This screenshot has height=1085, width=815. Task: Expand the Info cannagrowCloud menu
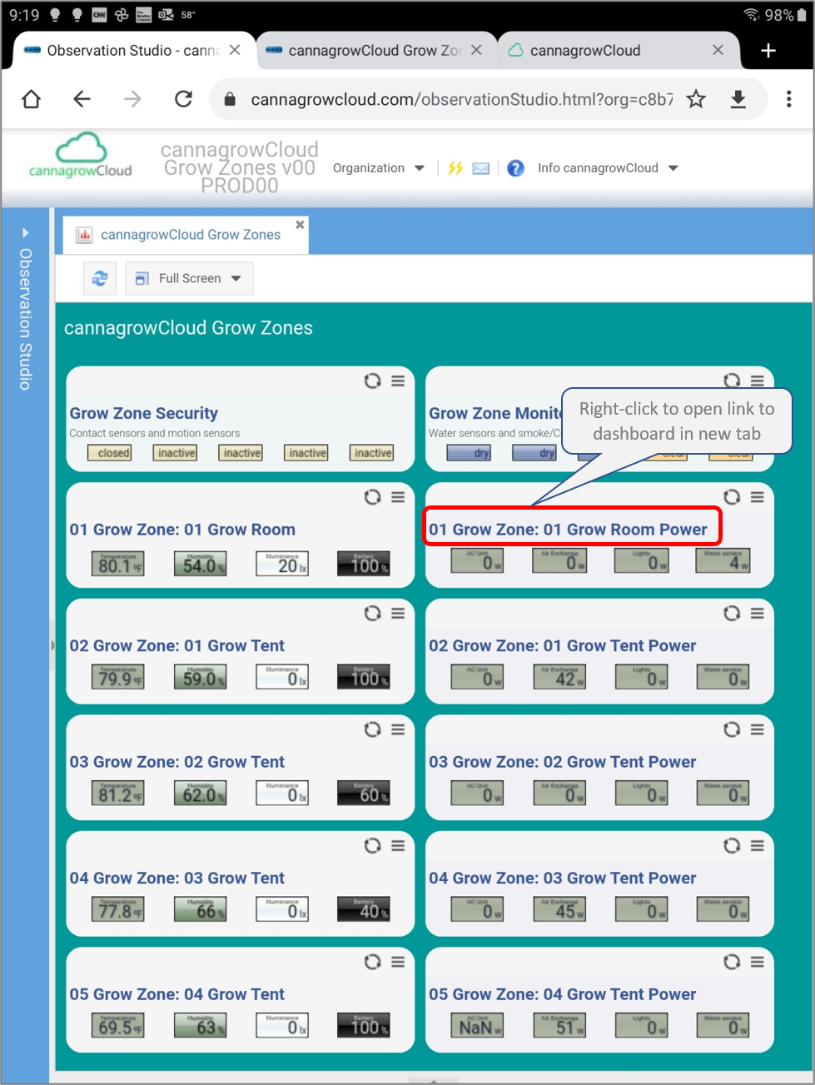608,168
